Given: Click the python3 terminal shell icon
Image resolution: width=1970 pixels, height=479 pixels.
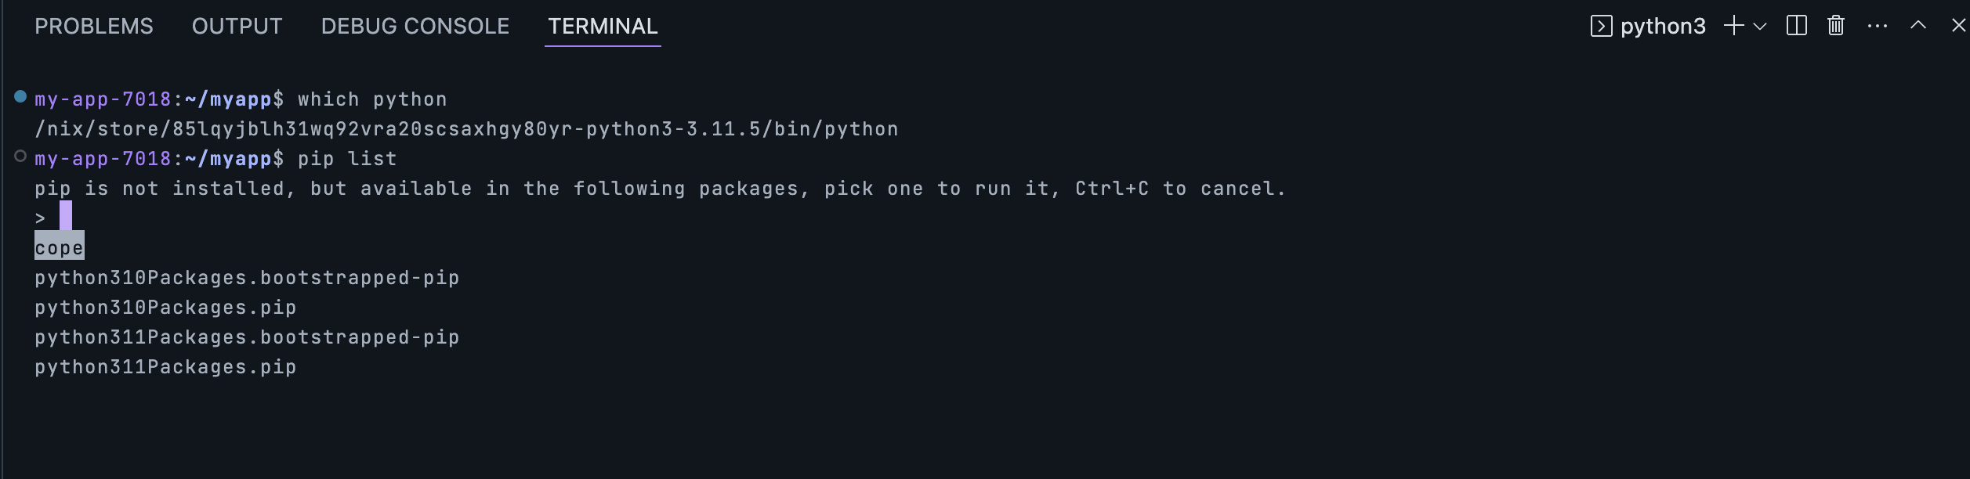Looking at the screenshot, I should [1601, 26].
